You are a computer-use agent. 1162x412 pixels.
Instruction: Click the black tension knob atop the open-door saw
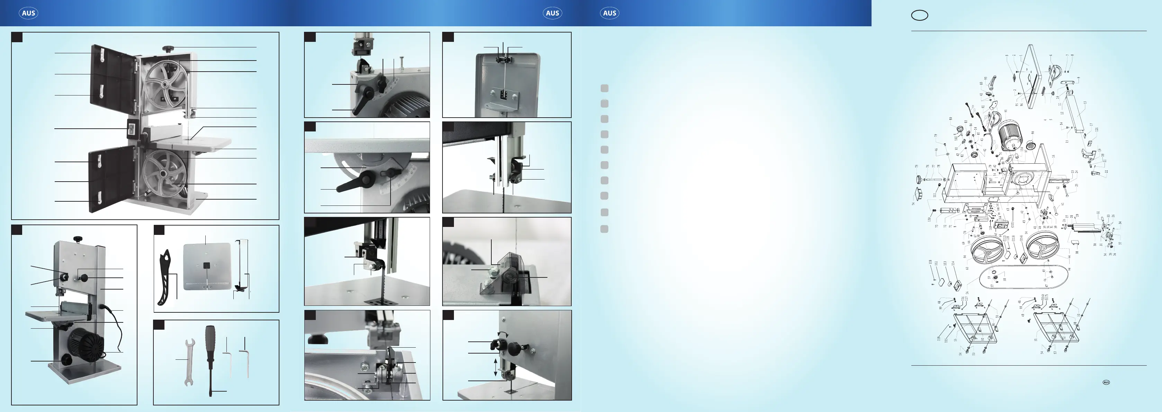click(169, 49)
